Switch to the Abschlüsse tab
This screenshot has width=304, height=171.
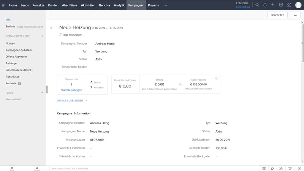(x=69, y=5)
